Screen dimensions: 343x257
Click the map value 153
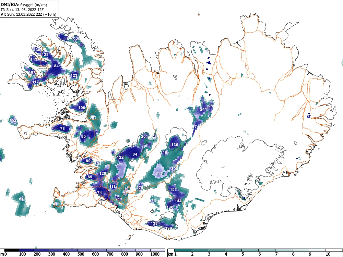coord(173,189)
